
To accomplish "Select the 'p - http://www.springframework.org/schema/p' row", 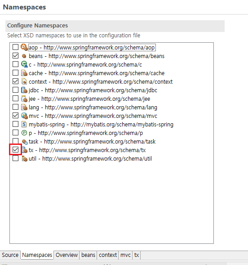I will [86, 133].
